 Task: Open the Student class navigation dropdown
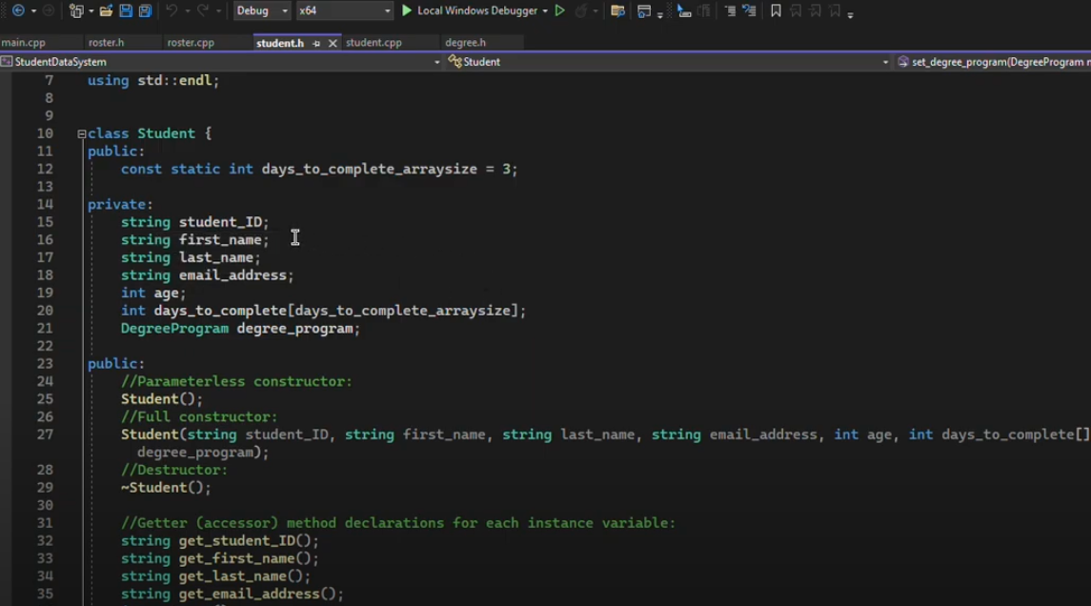[669, 62]
